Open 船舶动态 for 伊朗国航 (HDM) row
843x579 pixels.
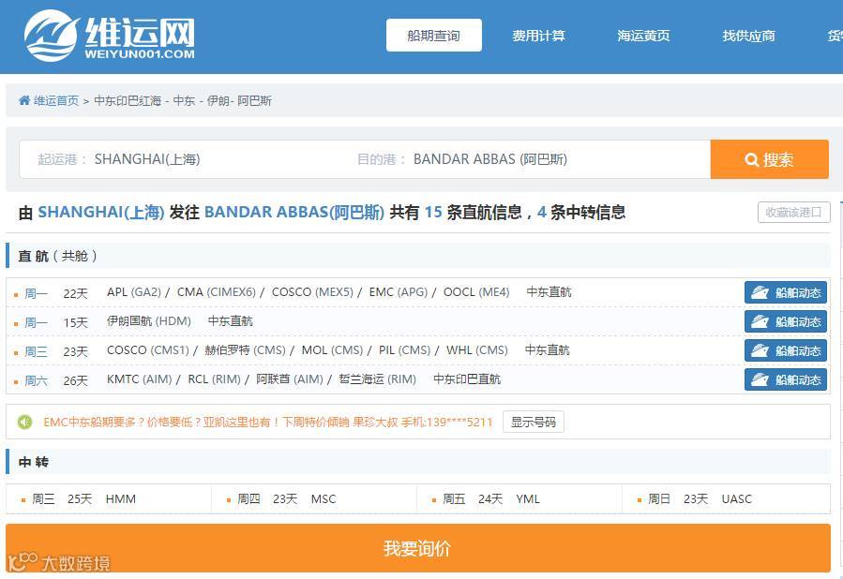786,321
